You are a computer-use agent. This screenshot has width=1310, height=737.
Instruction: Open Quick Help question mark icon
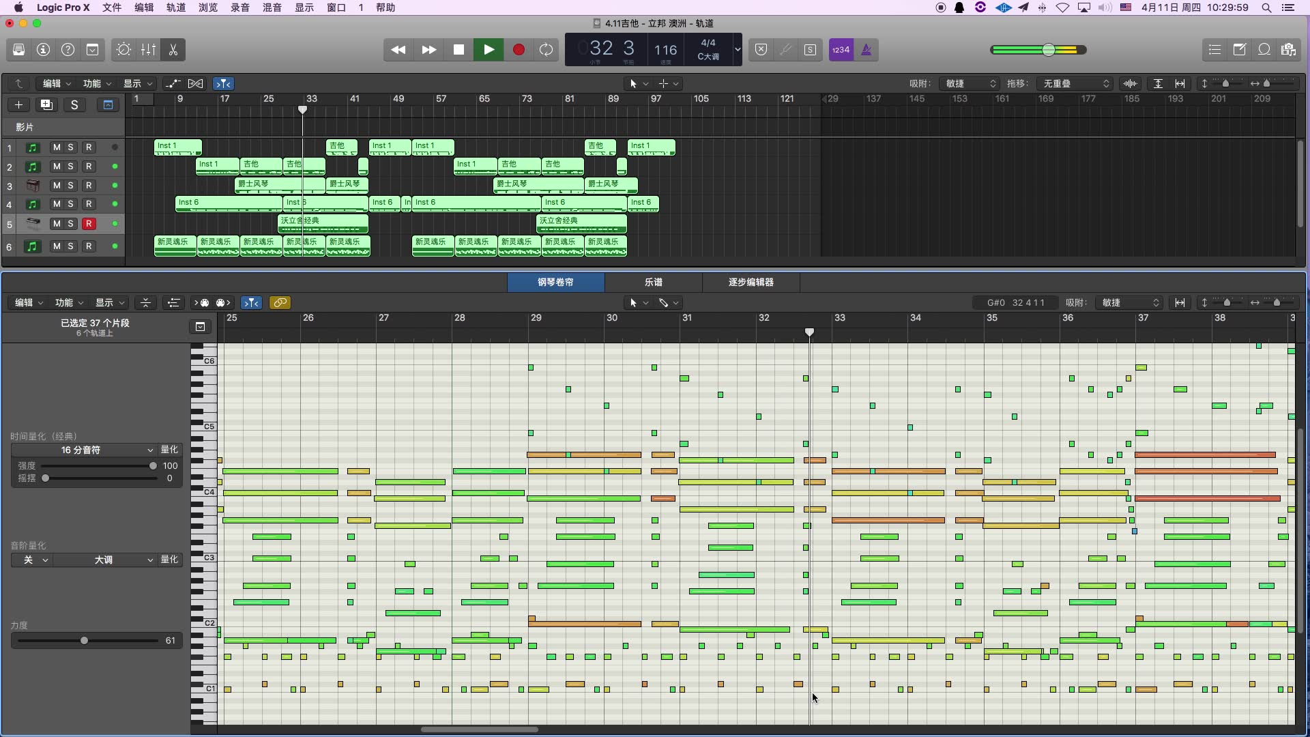pyautogui.click(x=68, y=50)
